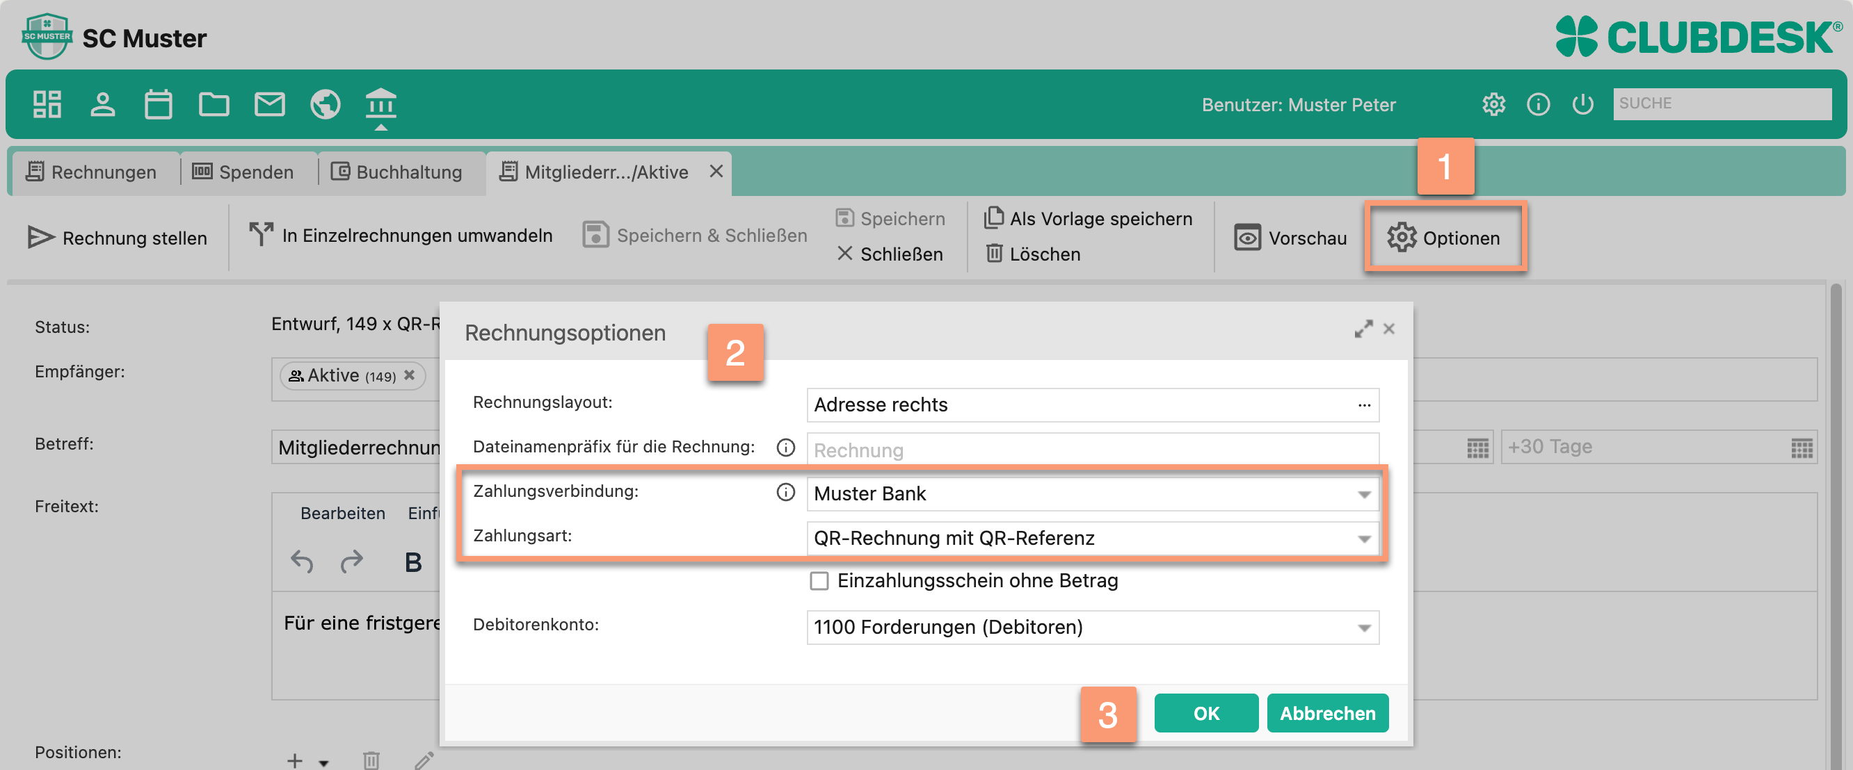Click the Vorschau eye icon
Image resolution: width=1853 pixels, height=770 pixels.
(x=1247, y=237)
